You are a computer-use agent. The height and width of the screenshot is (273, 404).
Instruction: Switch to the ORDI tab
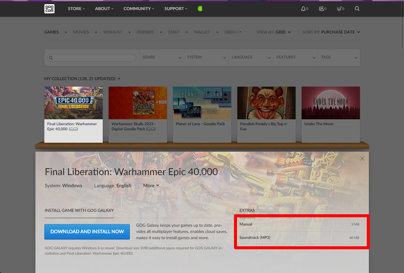(x=230, y=32)
